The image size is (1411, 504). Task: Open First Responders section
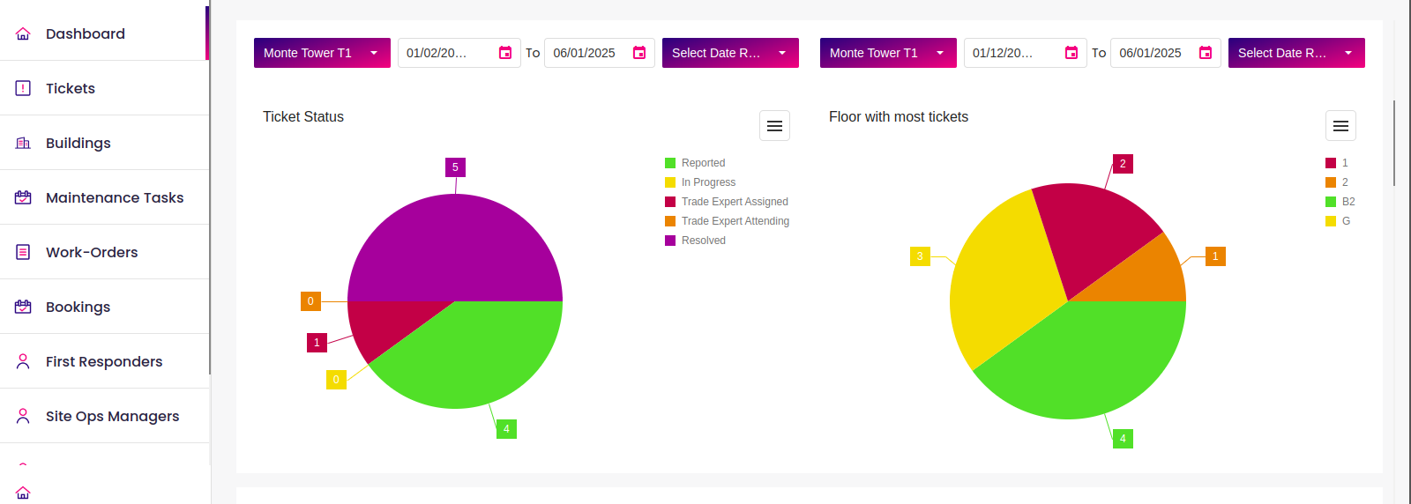pos(105,361)
